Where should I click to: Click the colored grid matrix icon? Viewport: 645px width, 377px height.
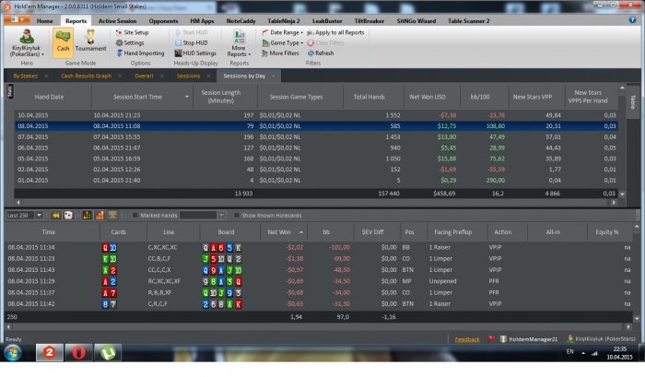coord(87,216)
